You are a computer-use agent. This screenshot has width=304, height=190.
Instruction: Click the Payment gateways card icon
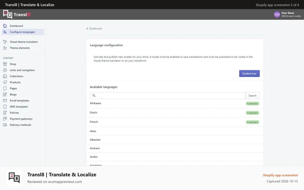pyautogui.click(x=5, y=119)
